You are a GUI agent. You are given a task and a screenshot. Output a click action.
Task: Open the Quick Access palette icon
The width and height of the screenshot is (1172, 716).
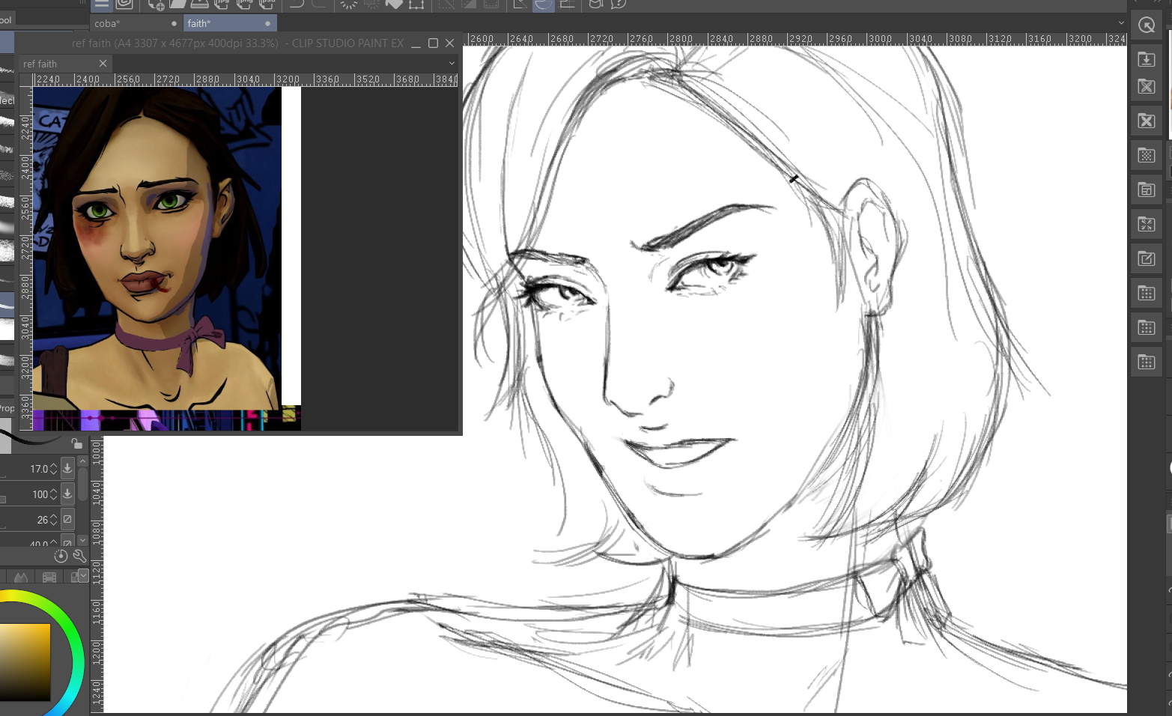(1146, 25)
